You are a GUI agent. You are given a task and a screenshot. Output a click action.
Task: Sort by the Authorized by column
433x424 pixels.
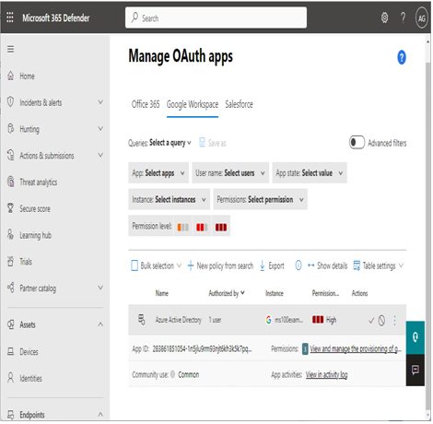click(x=227, y=293)
